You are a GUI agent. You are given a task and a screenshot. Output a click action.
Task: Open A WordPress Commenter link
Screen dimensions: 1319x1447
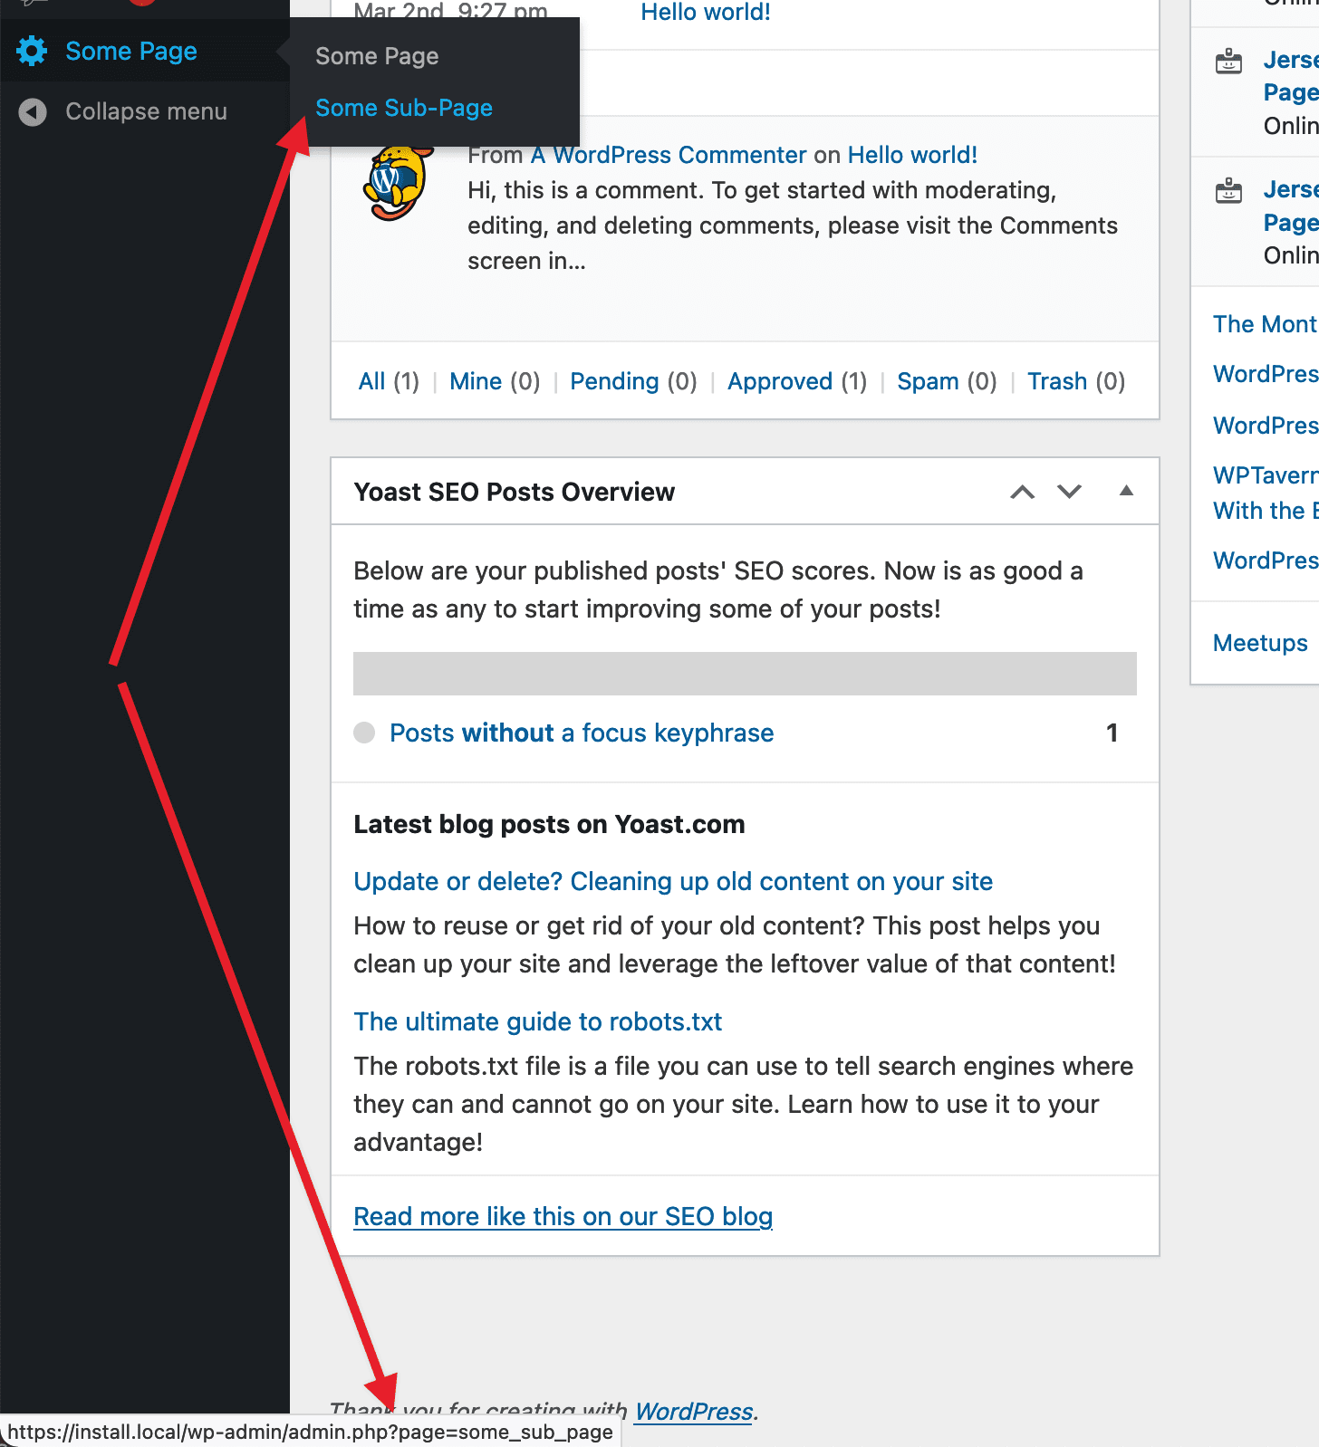669,155
